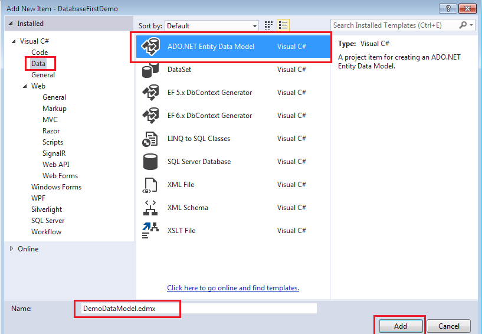Expand the Online templates section
This screenshot has height=334, width=482.
12,248
